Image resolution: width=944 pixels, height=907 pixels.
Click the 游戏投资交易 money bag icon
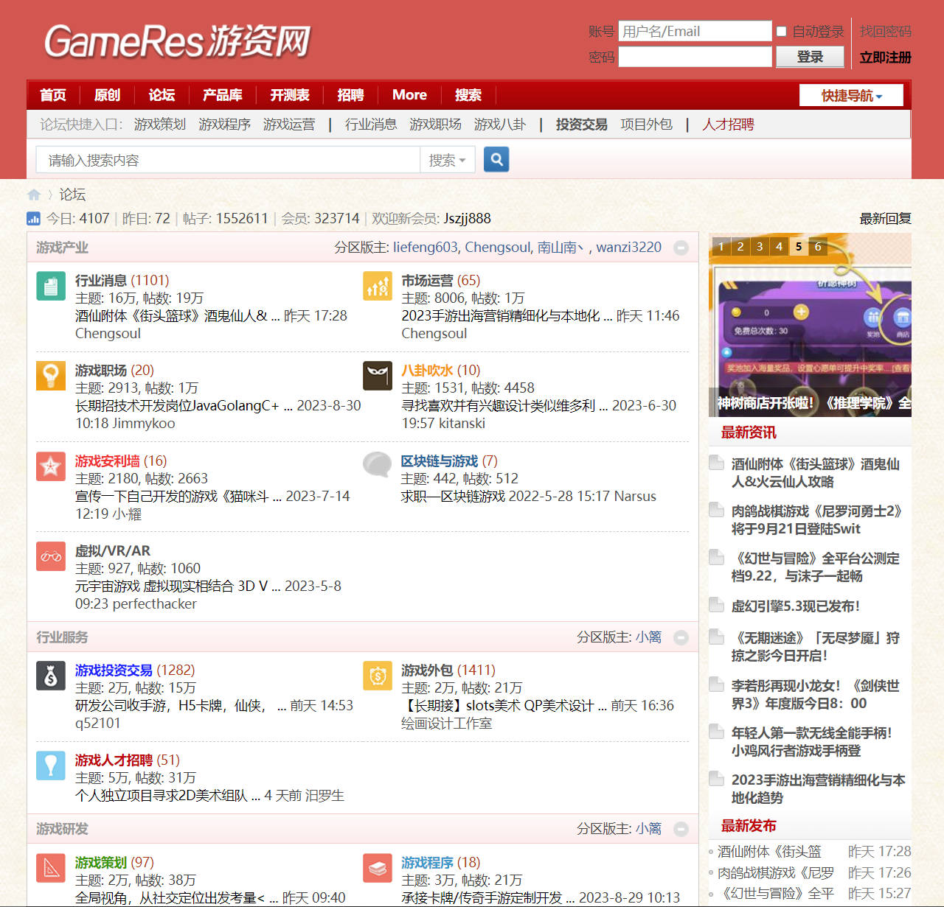[51, 676]
